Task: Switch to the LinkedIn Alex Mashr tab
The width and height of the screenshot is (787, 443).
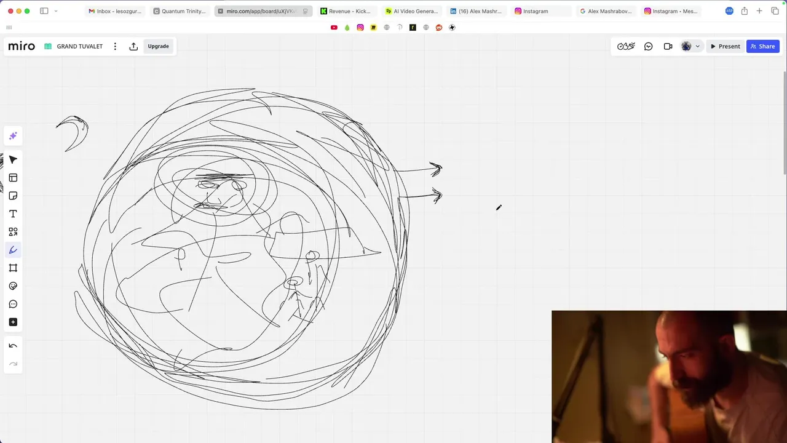Action: click(476, 11)
